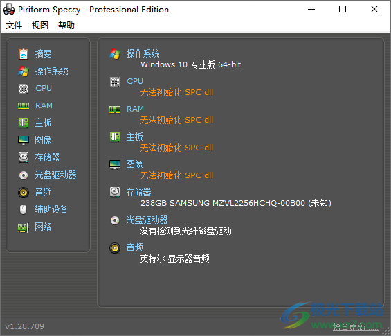Click the 操作系统 heading link in summary
This screenshot has width=391, height=336.
143,53
